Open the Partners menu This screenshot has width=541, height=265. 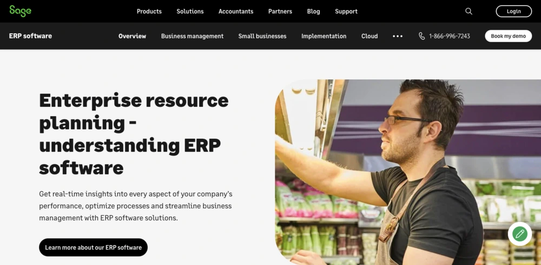280,11
